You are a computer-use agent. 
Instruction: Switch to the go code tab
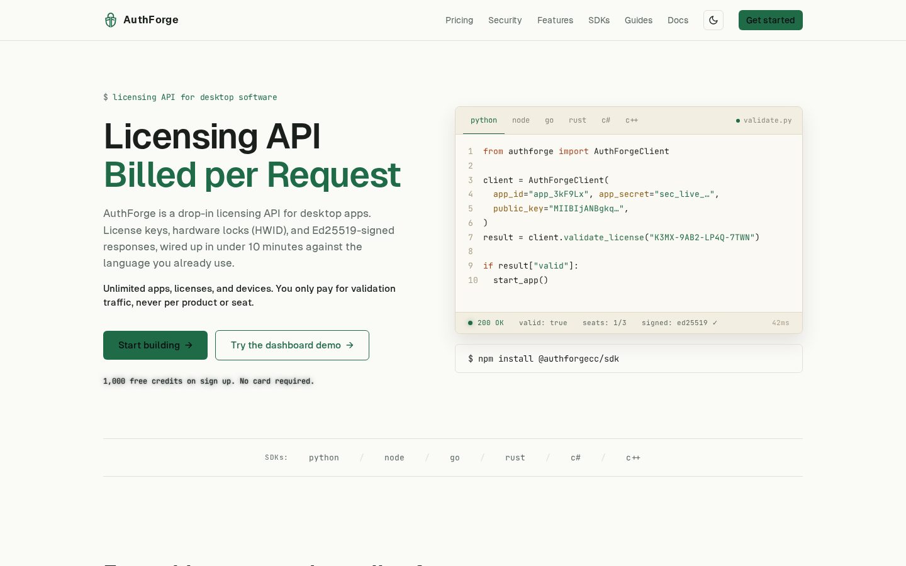(549, 120)
